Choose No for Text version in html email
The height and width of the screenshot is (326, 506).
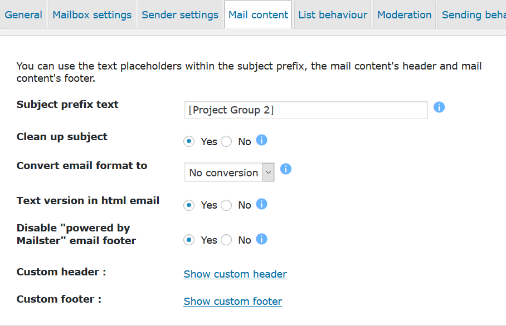(x=226, y=205)
